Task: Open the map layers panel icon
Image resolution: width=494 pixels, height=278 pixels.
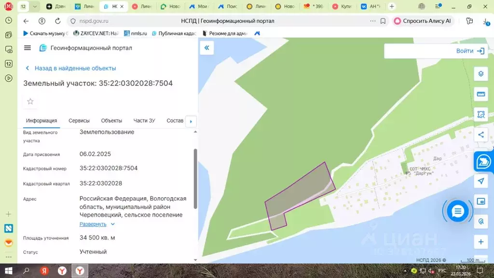Action: point(480,74)
